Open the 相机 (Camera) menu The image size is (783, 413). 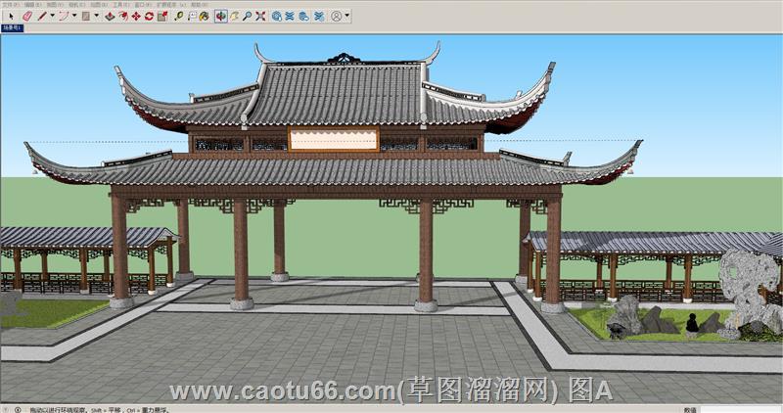(x=76, y=4)
